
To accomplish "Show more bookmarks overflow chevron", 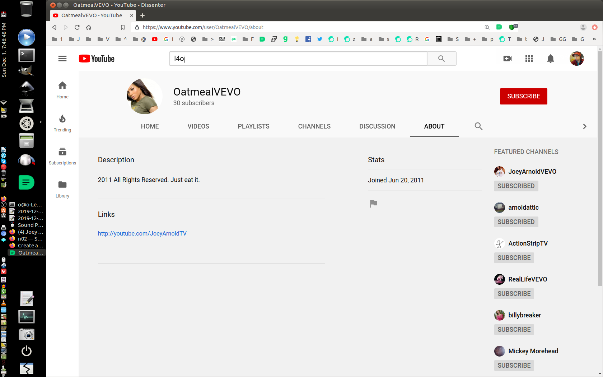I will (594, 39).
